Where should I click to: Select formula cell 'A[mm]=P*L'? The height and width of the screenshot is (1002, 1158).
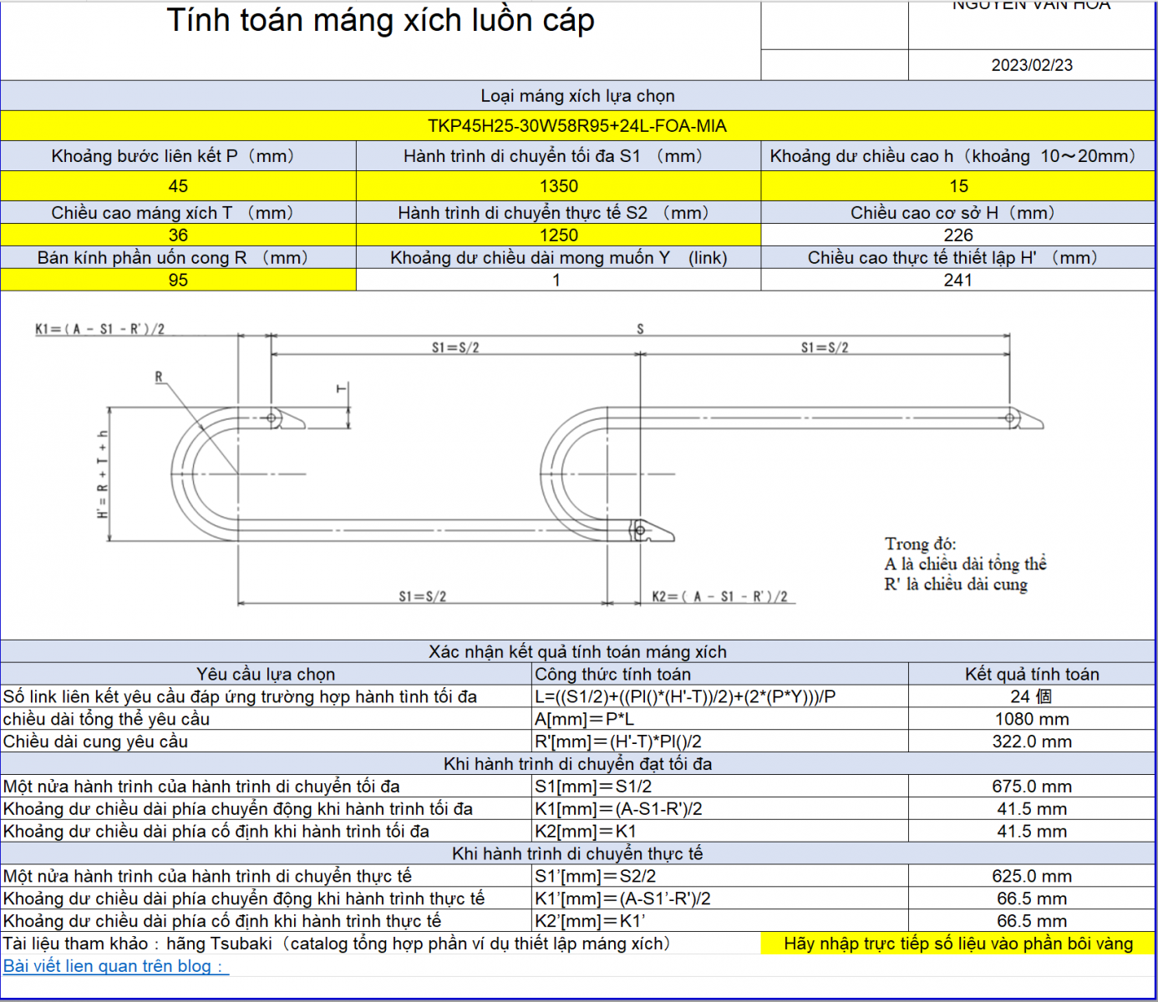click(720, 719)
